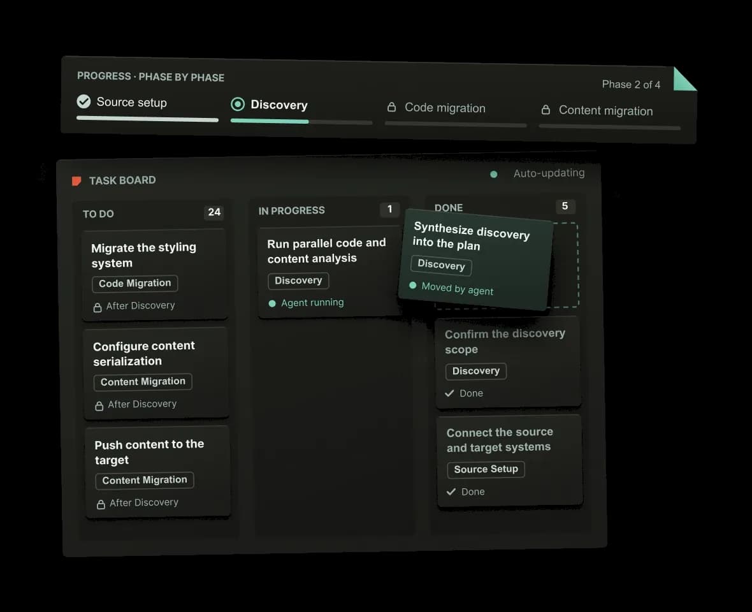Open the Migrate the styling system card
The width and height of the screenshot is (752, 612).
tap(154, 275)
